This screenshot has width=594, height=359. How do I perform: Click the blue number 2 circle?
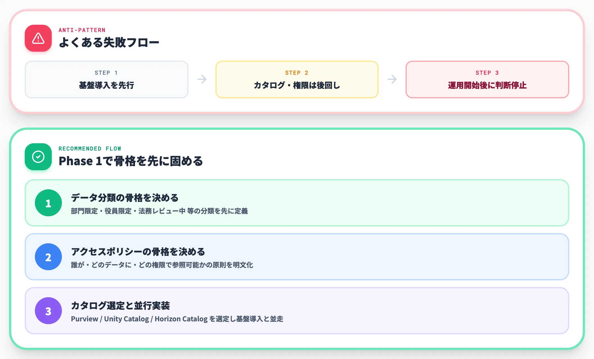pos(48,257)
